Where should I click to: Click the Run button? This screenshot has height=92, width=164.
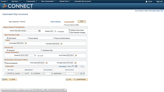click(82, 21)
